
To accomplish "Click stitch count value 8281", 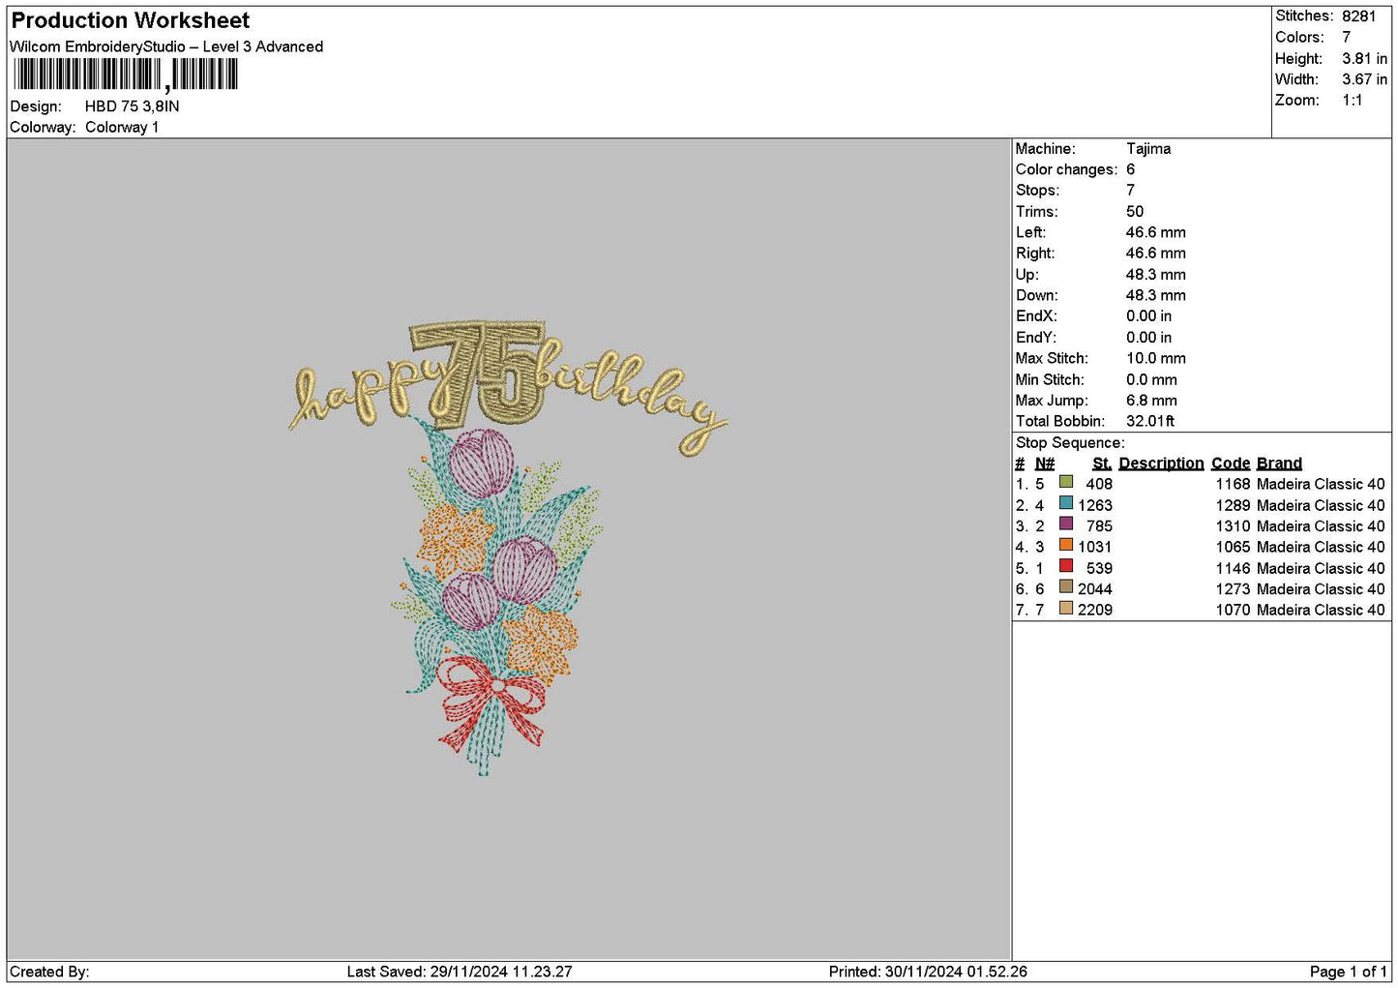I will tap(1358, 16).
